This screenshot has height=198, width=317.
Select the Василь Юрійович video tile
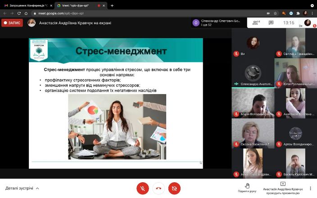[295, 163]
